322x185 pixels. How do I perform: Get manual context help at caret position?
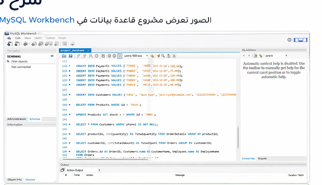[x=256, y=55]
